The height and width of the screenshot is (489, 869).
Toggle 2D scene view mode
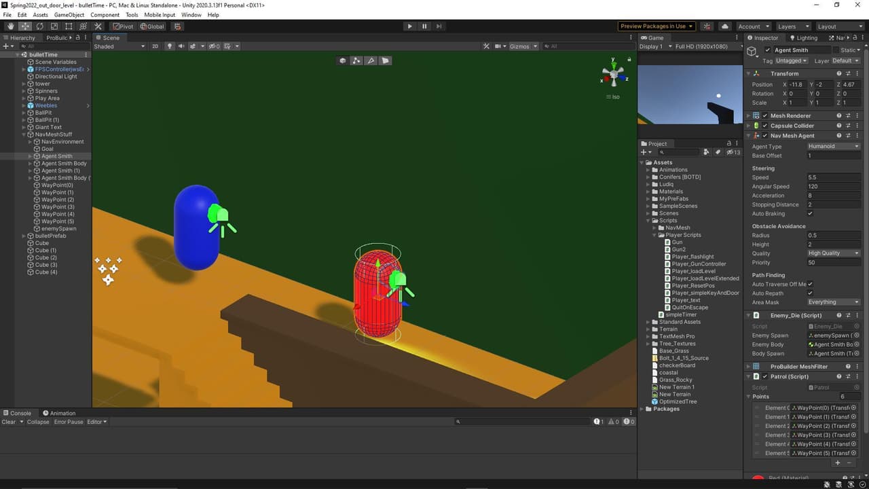click(x=155, y=46)
